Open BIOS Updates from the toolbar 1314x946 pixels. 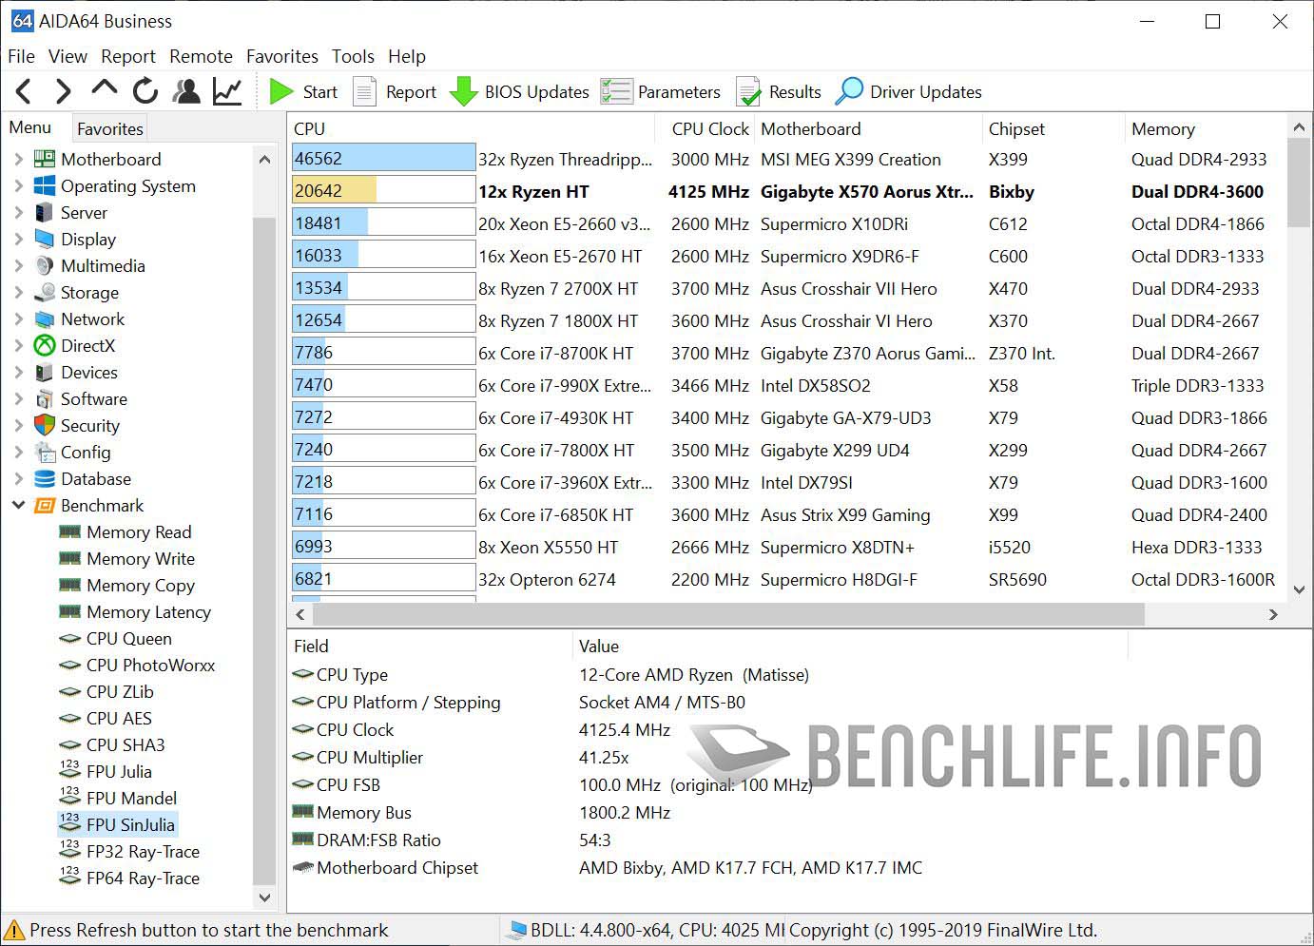(x=519, y=92)
